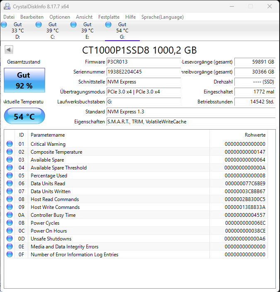Click raw value 000000077C6BE9

click(245, 184)
